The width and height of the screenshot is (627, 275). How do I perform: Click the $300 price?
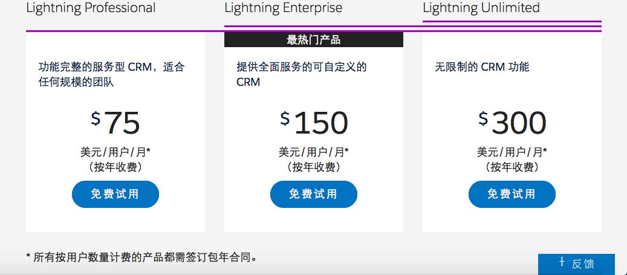(x=512, y=123)
